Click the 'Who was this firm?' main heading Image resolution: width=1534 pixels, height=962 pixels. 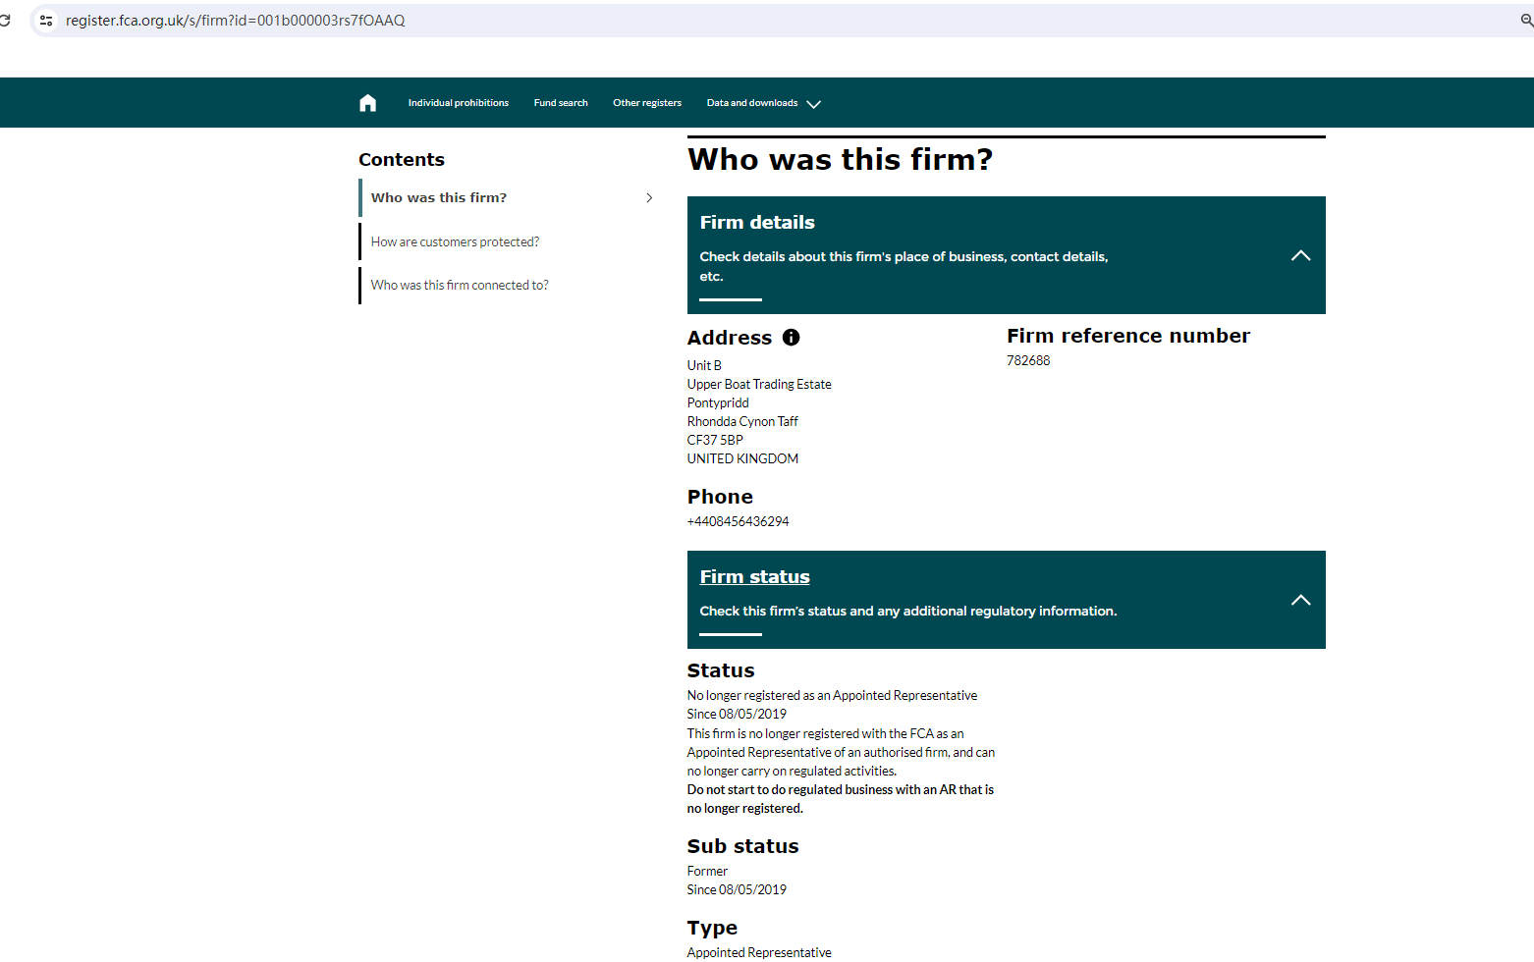(841, 159)
